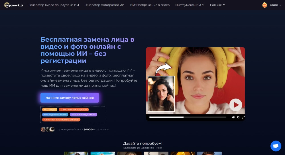
Task: Open Генератор видео поцелуя на ИИ
Action: (54, 5)
